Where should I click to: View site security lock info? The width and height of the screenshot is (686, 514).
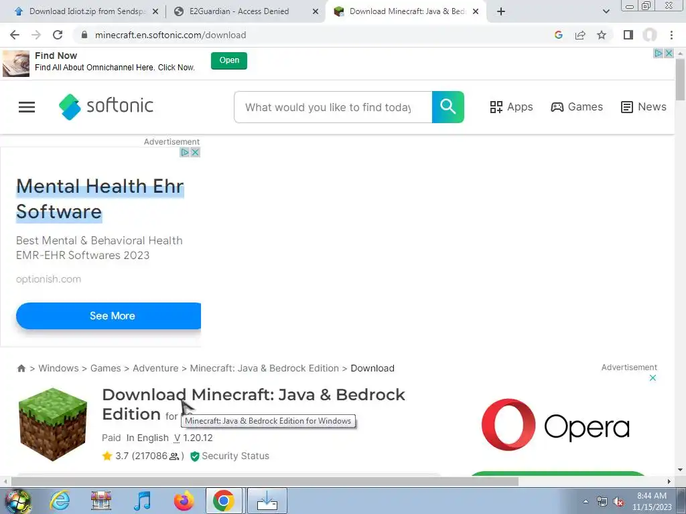pyautogui.click(x=84, y=35)
